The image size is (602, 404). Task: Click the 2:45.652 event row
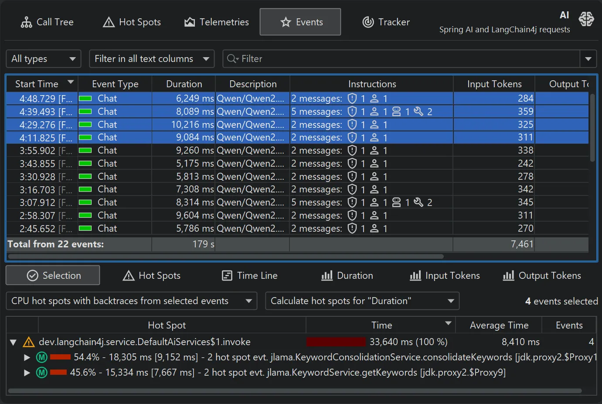(297, 228)
